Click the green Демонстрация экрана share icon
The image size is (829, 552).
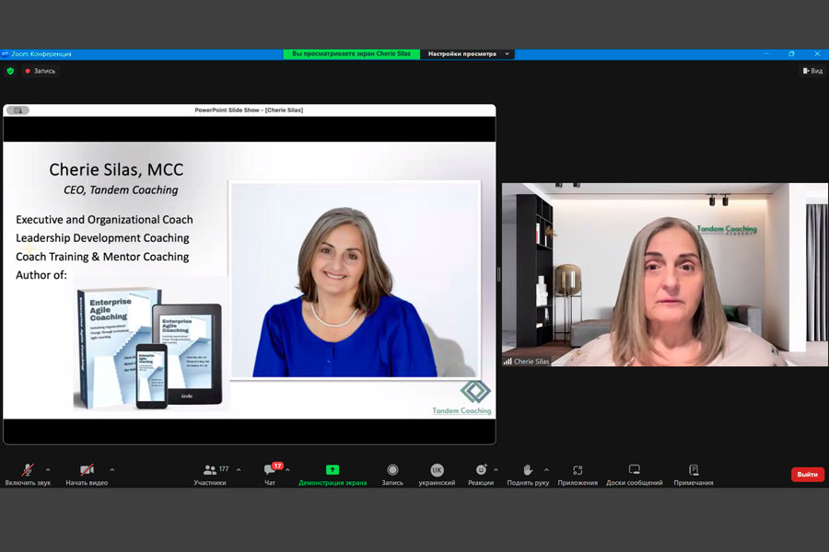pos(333,470)
